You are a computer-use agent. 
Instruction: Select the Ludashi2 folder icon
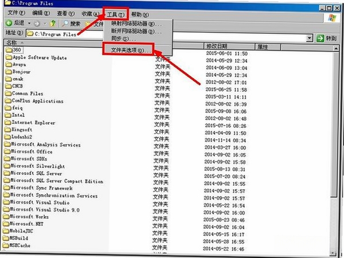7,136
